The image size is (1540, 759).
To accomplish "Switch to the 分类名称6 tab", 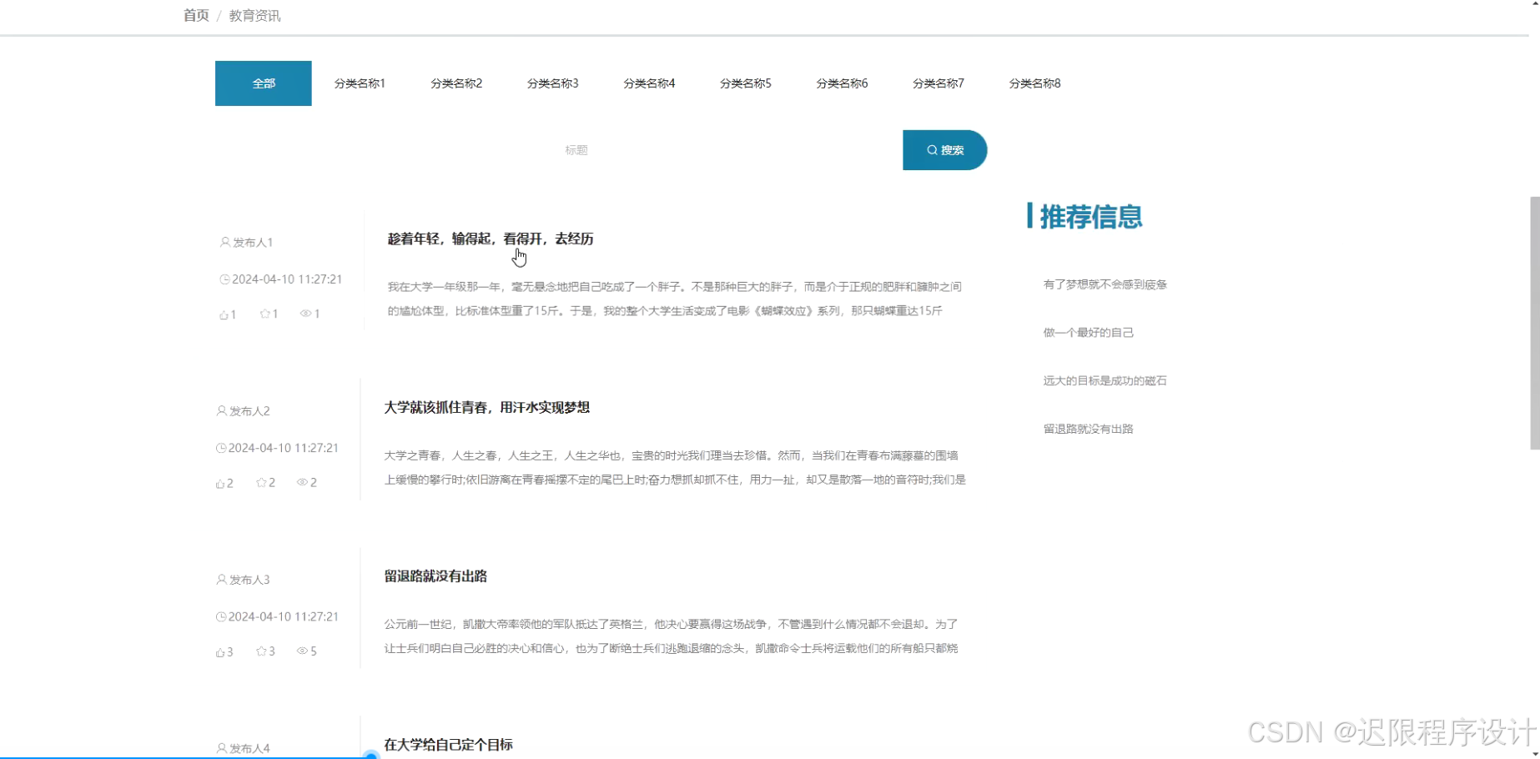I will click(842, 83).
